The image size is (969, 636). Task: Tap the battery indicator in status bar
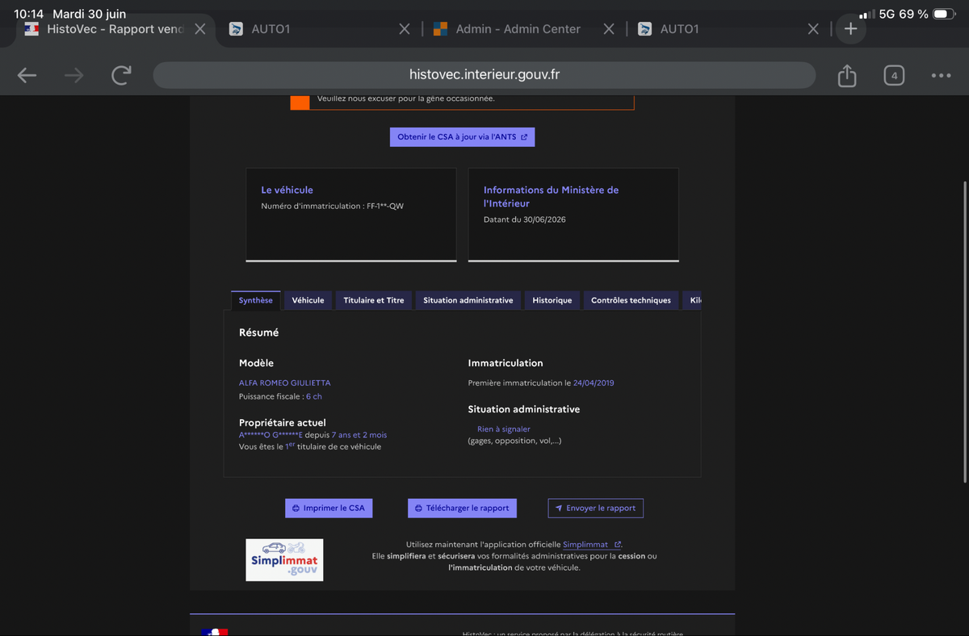(x=943, y=14)
